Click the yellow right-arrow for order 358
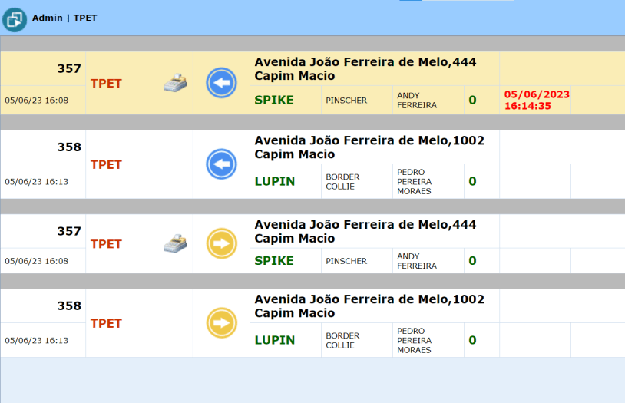Image resolution: width=625 pixels, height=403 pixels. pyautogui.click(x=221, y=323)
